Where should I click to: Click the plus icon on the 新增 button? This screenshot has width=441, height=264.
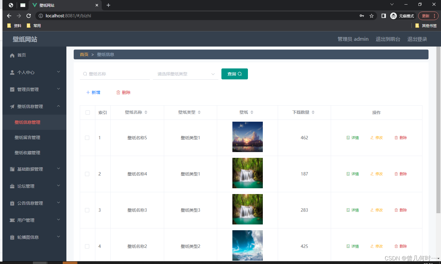point(87,92)
